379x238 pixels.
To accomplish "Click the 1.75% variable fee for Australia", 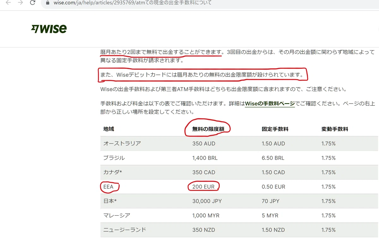I will coord(328,143).
